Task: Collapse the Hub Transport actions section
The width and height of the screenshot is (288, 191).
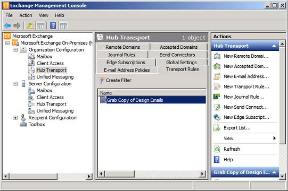Action: pyautogui.click(x=274, y=46)
